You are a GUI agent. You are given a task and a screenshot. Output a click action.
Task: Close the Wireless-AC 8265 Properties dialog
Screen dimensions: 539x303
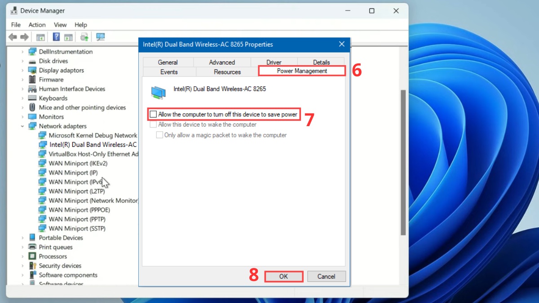tap(342, 44)
